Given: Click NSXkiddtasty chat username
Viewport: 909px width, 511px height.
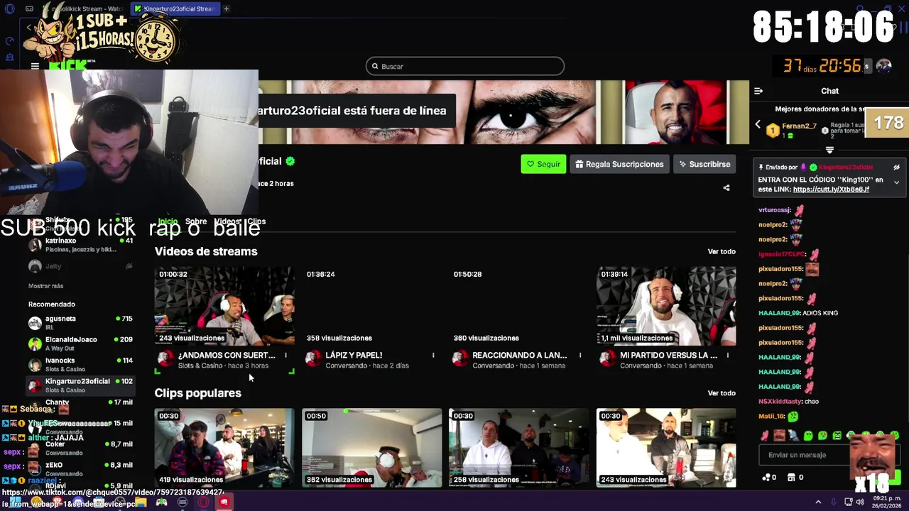Looking at the screenshot, I should tap(780, 402).
